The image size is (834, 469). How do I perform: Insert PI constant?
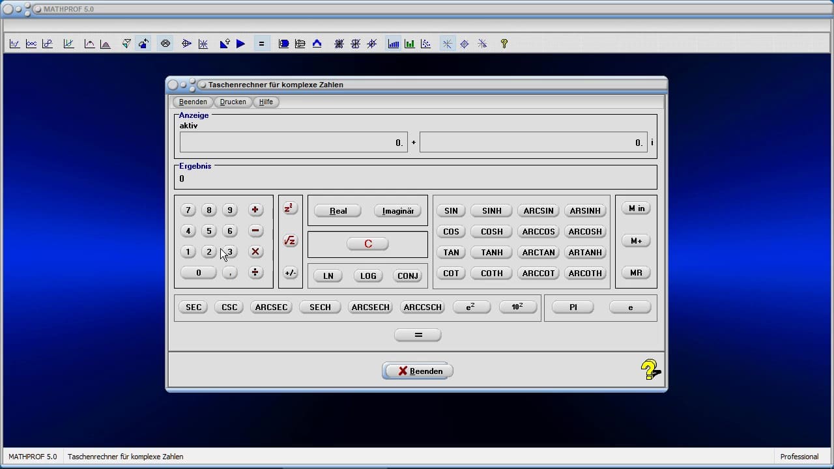[x=573, y=307]
